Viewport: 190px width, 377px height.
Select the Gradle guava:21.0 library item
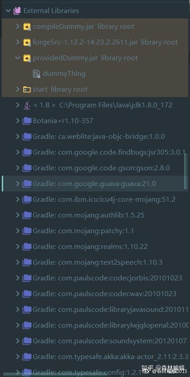point(94,184)
